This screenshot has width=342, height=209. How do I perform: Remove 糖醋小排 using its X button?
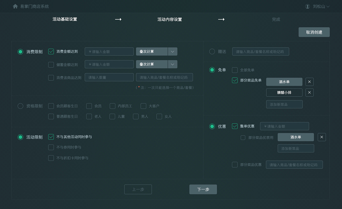(x=309, y=92)
